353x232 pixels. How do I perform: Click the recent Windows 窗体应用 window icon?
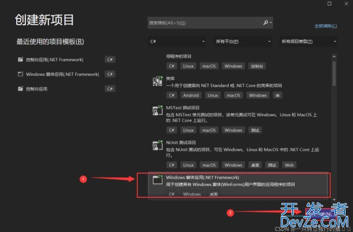(x=20, y=74)
